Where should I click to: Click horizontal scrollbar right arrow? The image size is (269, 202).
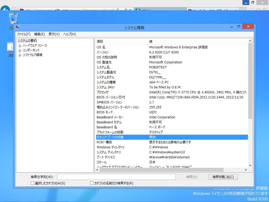(246, 170)
